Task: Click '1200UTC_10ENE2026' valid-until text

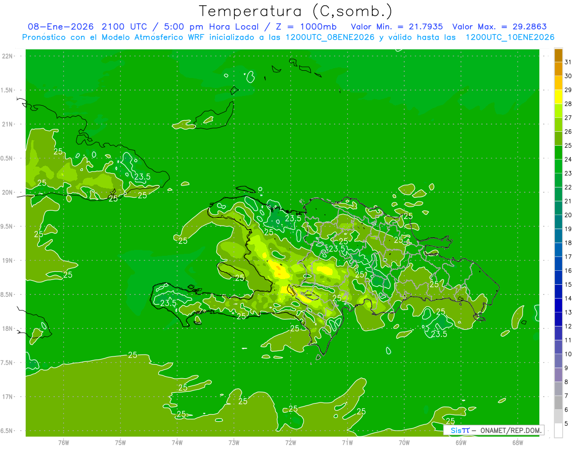Action: pyautogui.click(x=510, y=37)
